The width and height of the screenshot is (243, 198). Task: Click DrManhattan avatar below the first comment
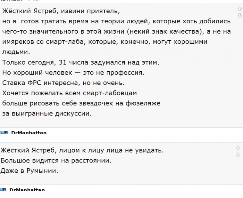[x=5, y=132]
